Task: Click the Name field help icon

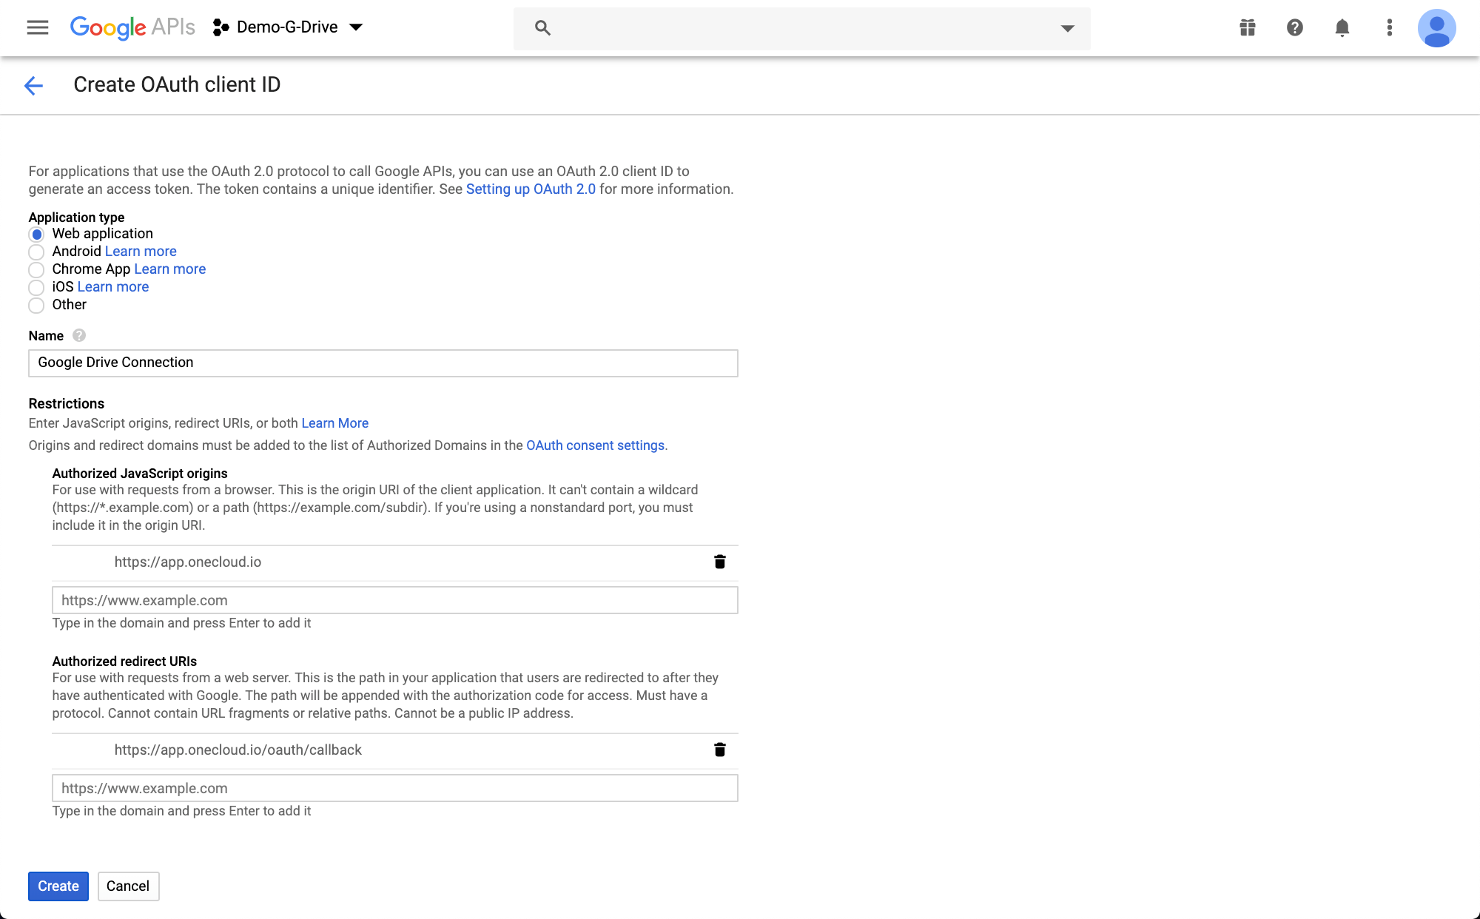Action: [79, 335]
